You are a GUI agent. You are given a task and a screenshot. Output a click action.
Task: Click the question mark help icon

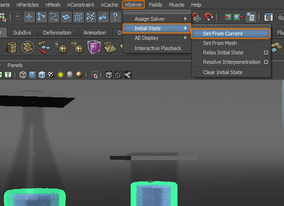click(x=115, y=17)
